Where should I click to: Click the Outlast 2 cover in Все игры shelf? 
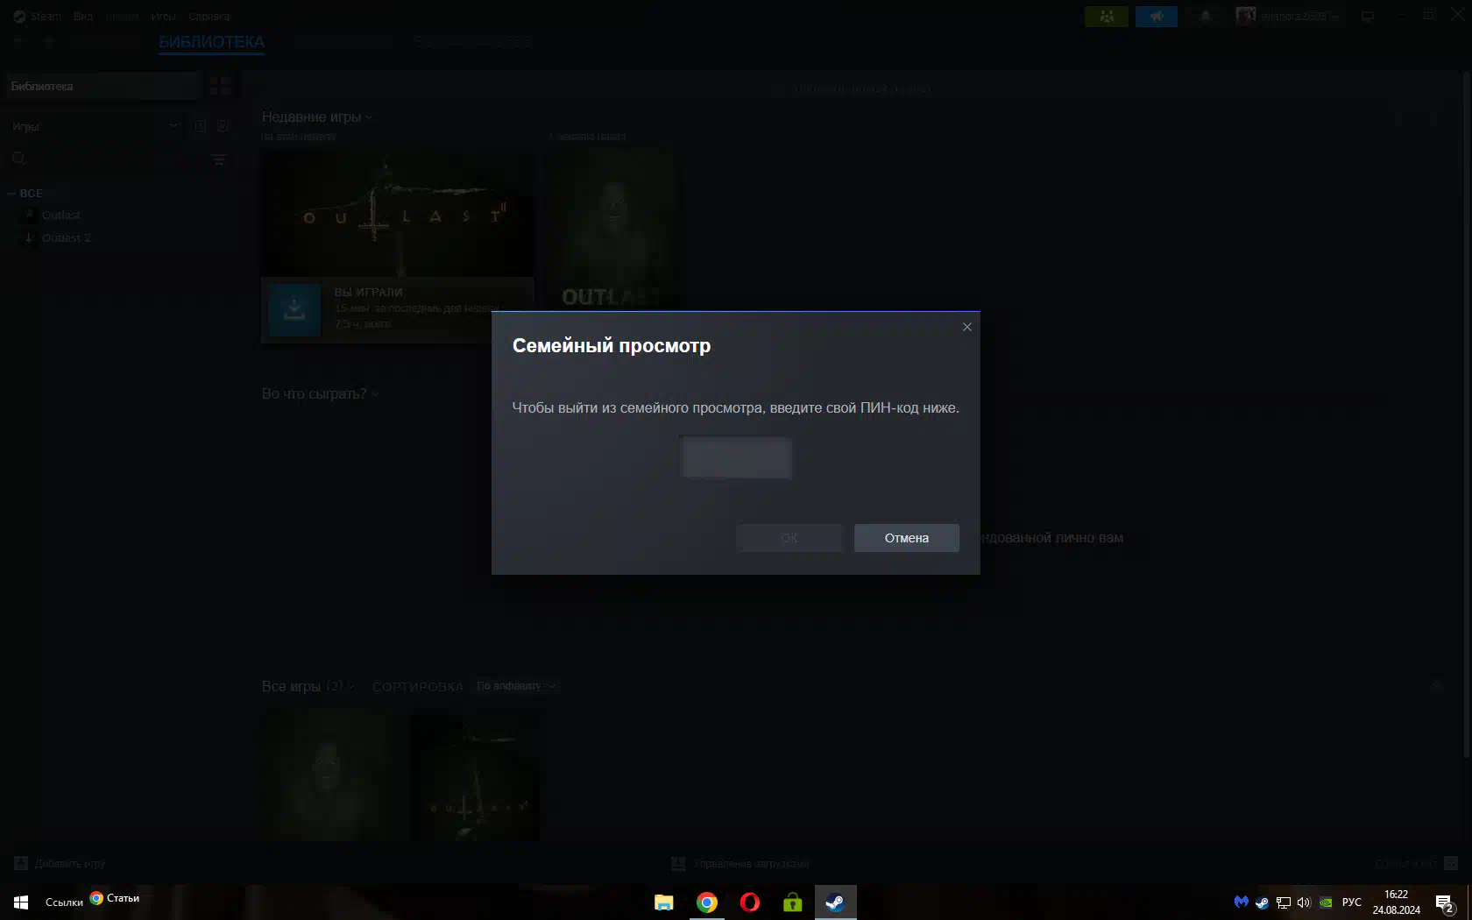pyautogui.click(x=476, y=774)
